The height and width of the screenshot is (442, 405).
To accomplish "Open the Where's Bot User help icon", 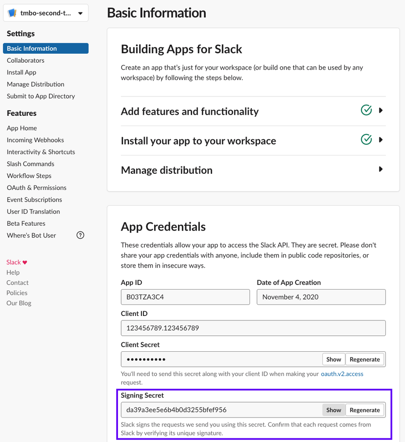I will (80, 235).
